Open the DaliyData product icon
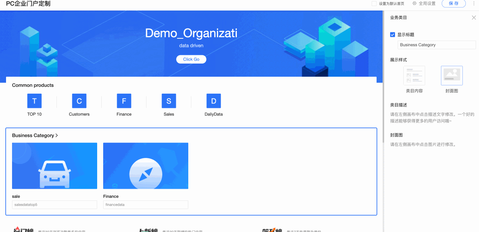This screenshot has height=232, width=479. (x=214, y=101)
